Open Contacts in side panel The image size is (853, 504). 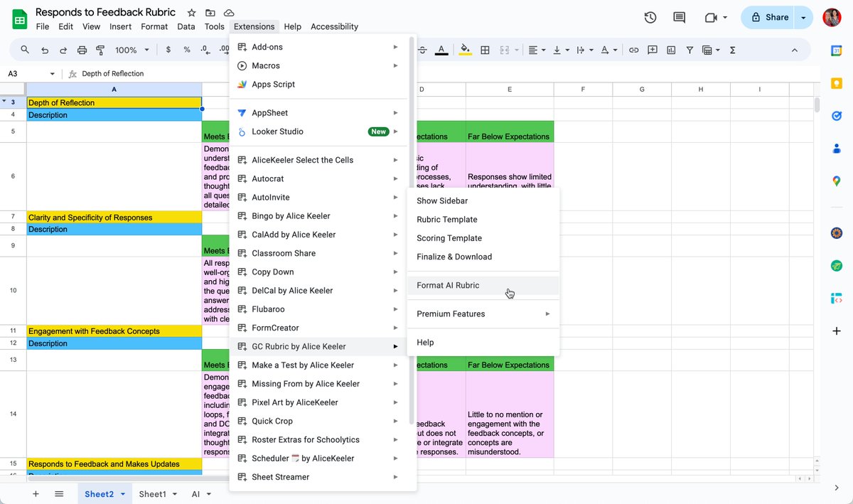coord(837,149)
